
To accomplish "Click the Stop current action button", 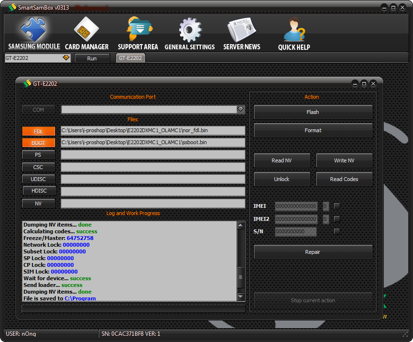I will pos(313,300).
